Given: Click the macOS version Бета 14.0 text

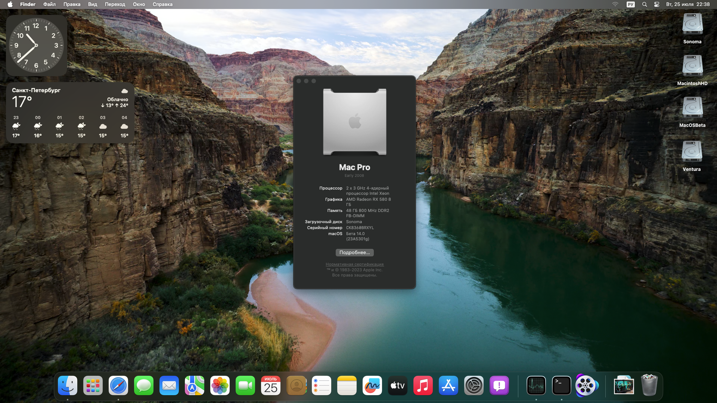Looking at the screenshot, I should (357, 236).
